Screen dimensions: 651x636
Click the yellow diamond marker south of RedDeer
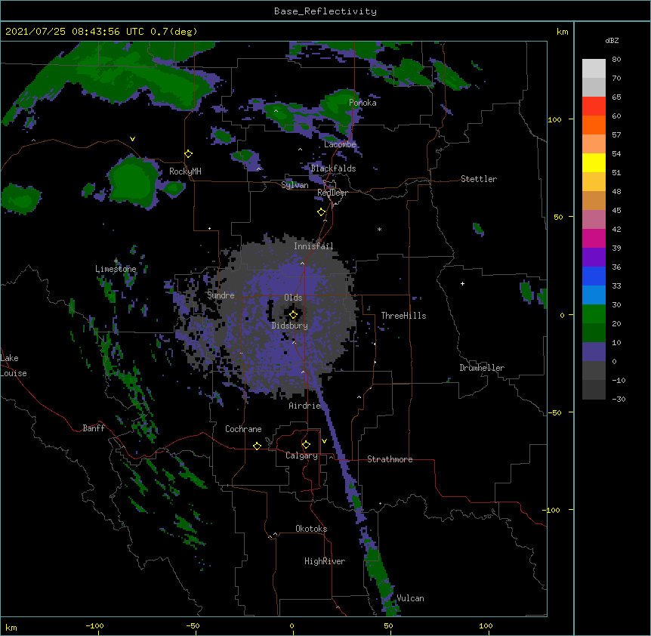(321, 212)
